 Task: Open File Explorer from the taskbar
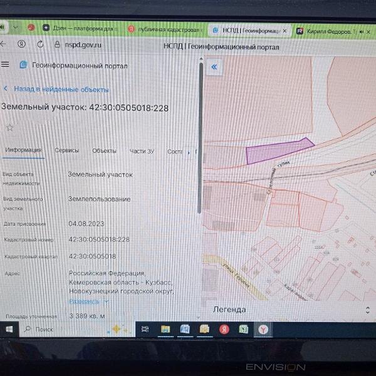coord(165,329)
